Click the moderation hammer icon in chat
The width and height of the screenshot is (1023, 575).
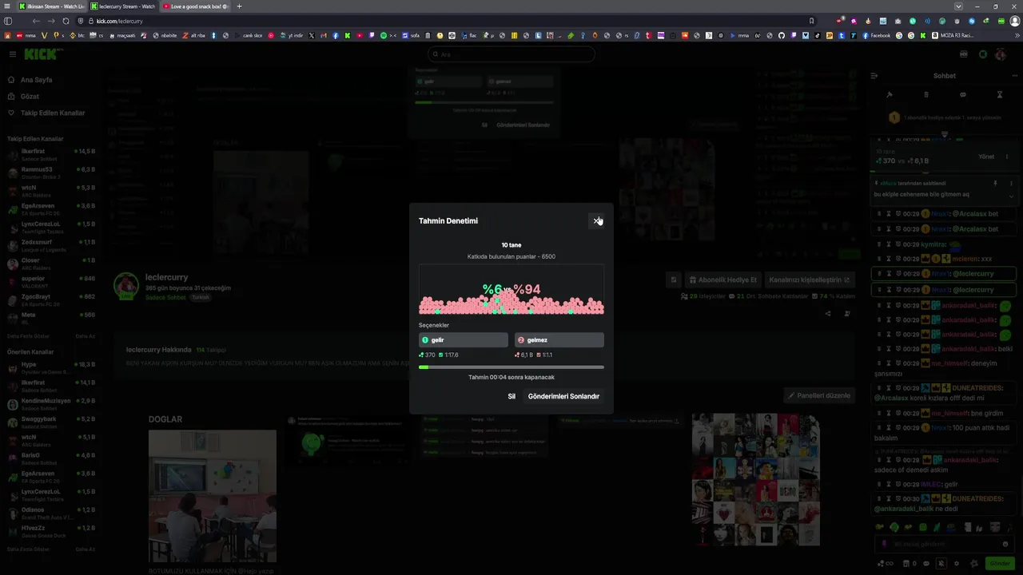(890, 95)
